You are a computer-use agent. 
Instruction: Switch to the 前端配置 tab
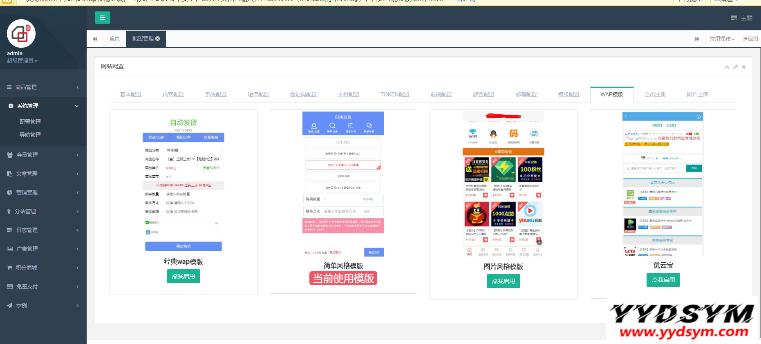click(x=441, y=94)
